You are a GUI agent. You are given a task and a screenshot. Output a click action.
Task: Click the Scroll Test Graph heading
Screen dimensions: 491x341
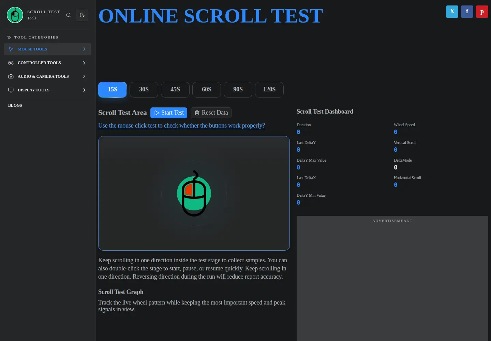click(x=121, y=292)
